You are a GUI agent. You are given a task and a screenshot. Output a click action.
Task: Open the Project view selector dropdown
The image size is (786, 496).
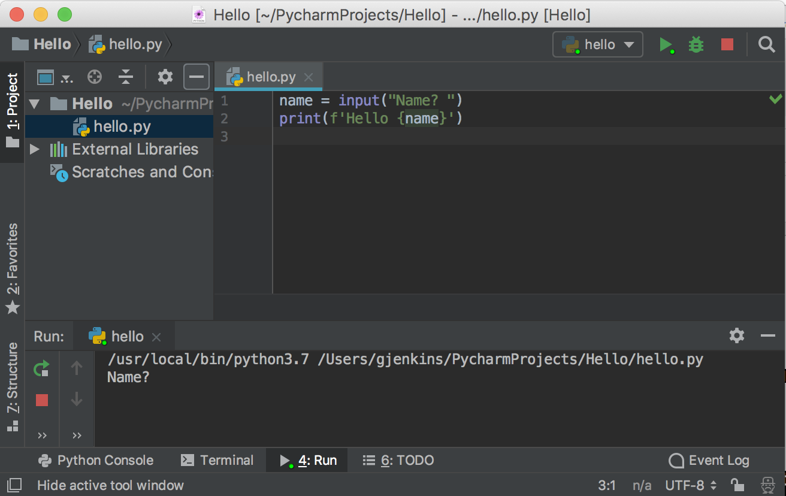[55, 77]
